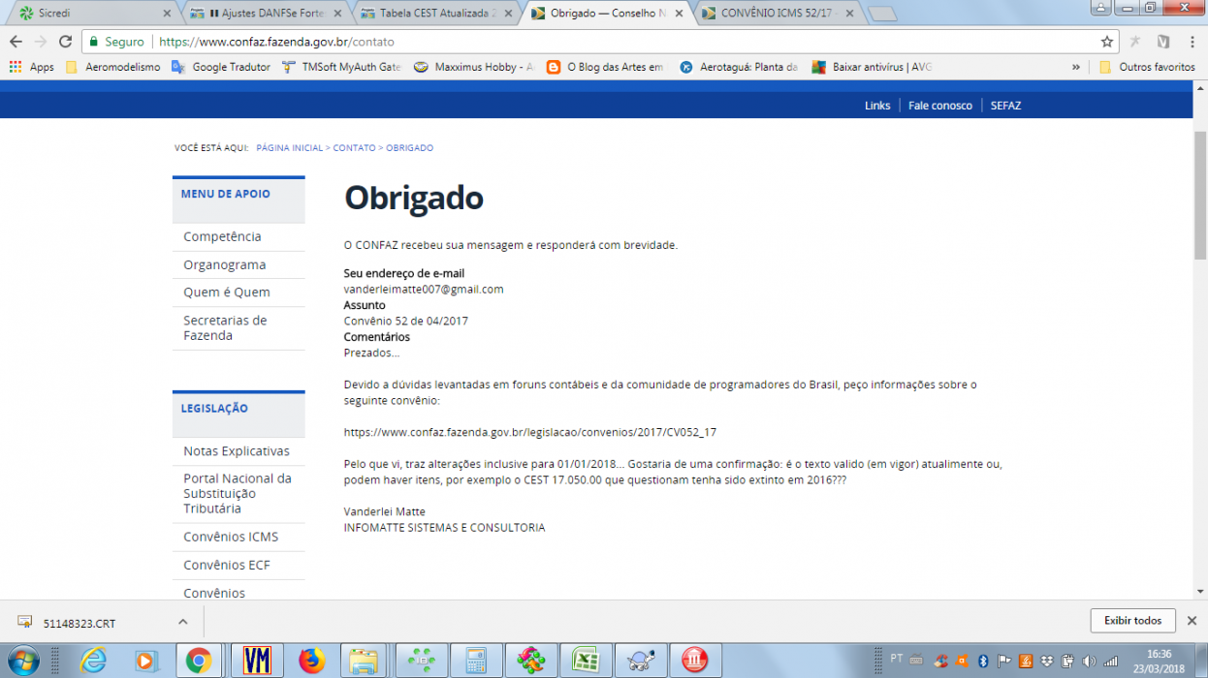Open the Maxximus Hobby bookmark
The width and height of the screenshot is (1208, 678).
pyautogui.click(x=474, y=67)
